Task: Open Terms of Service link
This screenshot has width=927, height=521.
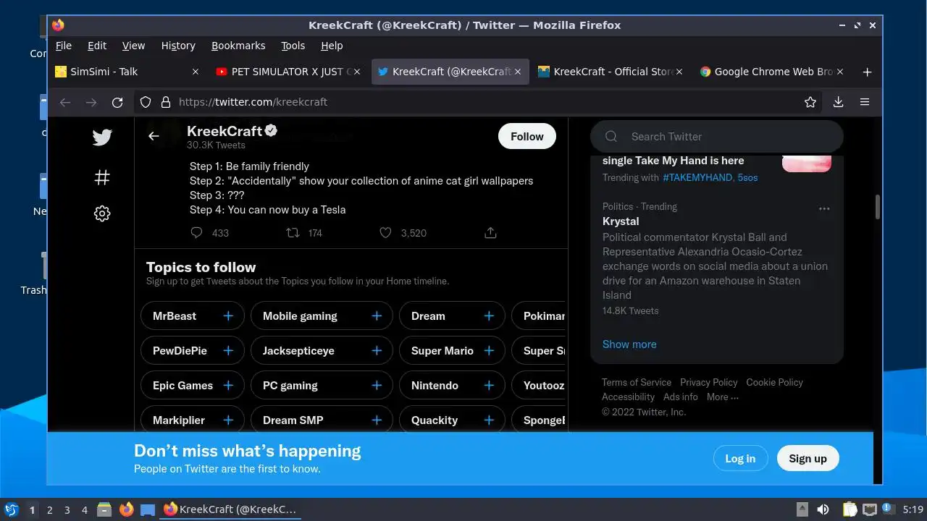Action: [637, 382]
